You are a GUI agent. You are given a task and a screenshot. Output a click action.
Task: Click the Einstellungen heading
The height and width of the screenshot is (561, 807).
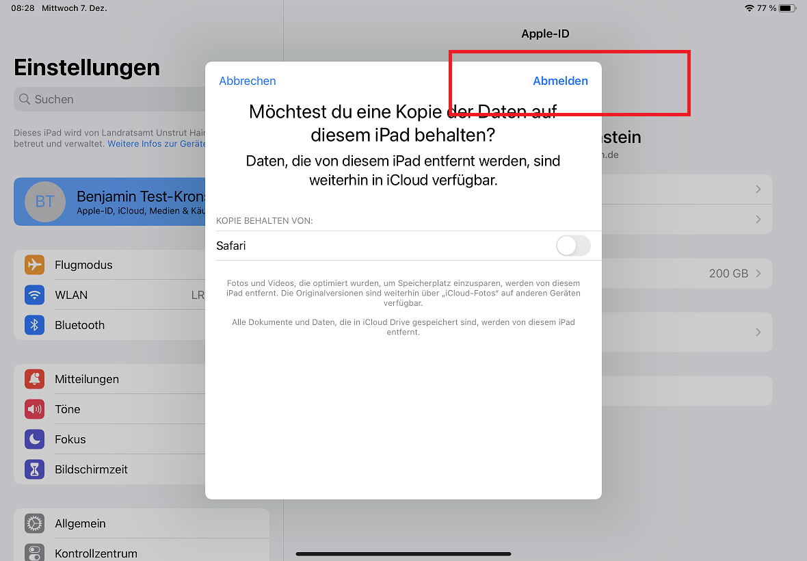pyautogui.click(x=87, y=68)
